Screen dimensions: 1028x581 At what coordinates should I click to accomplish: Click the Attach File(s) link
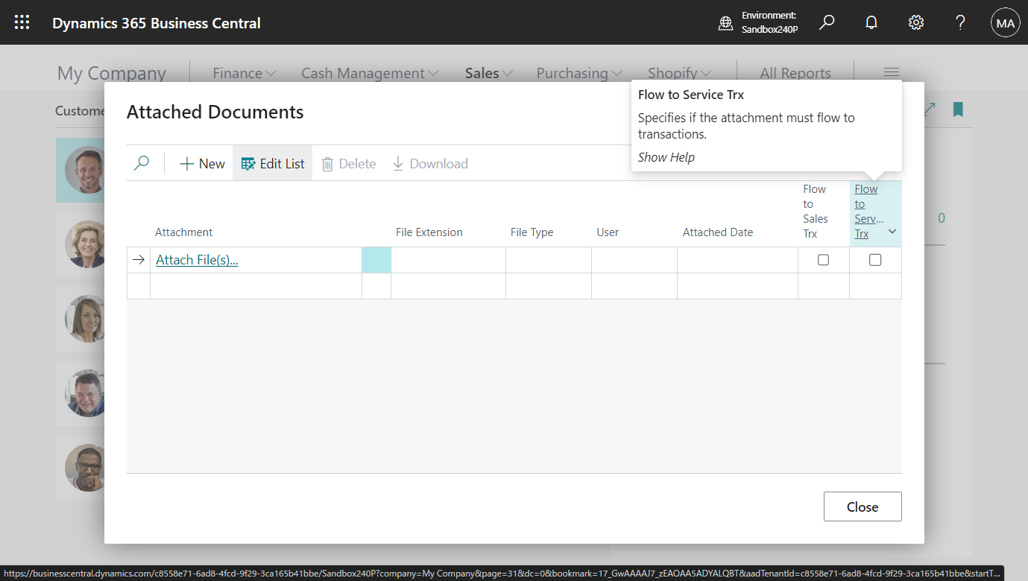tap(196, 259)
